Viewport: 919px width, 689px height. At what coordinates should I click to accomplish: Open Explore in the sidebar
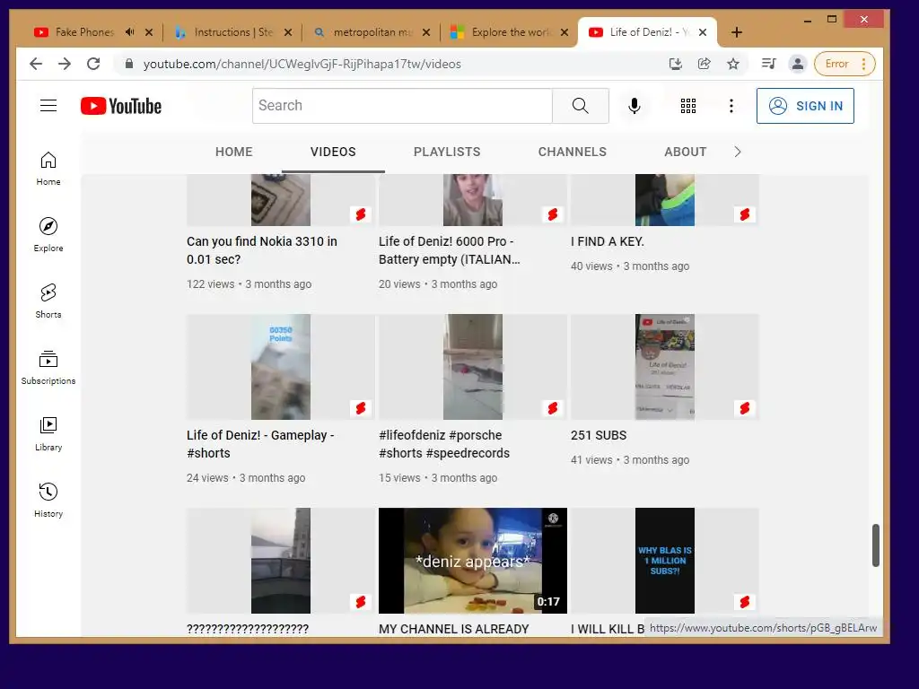pyautogui.click(x=48, y=235)
